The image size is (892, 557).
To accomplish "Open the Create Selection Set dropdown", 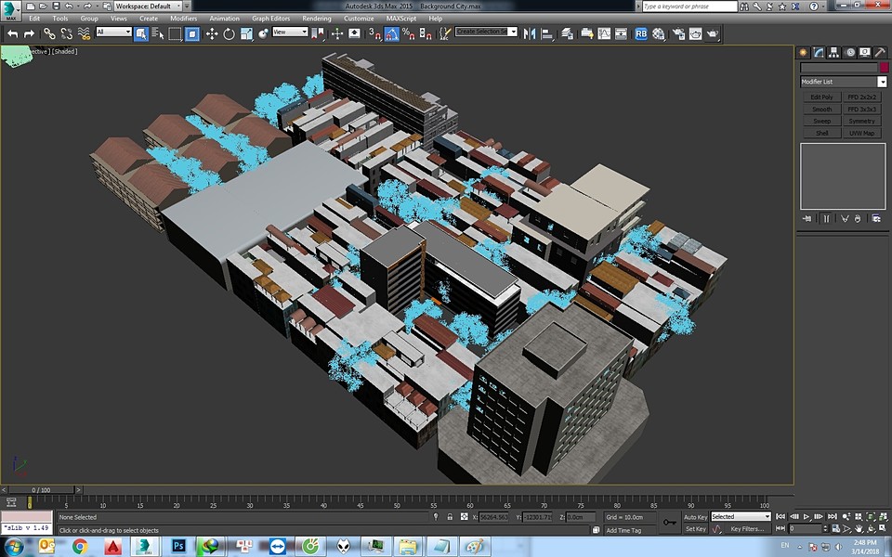I will [x=486, y=32].
